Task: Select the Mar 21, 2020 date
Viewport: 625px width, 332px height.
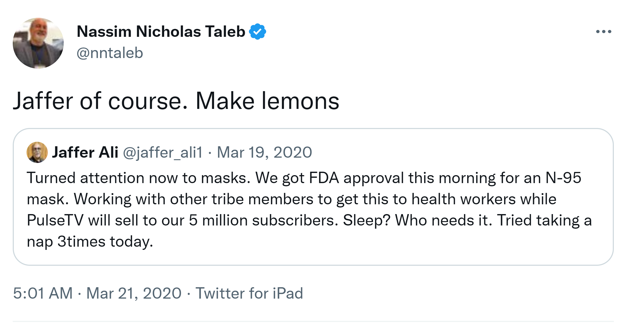Action: (x=134, y=293)
